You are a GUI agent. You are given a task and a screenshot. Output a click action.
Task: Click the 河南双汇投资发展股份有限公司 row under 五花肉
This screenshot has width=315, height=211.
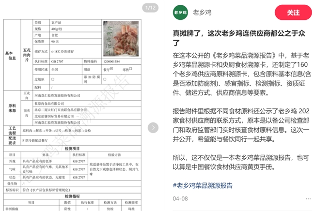87,95
